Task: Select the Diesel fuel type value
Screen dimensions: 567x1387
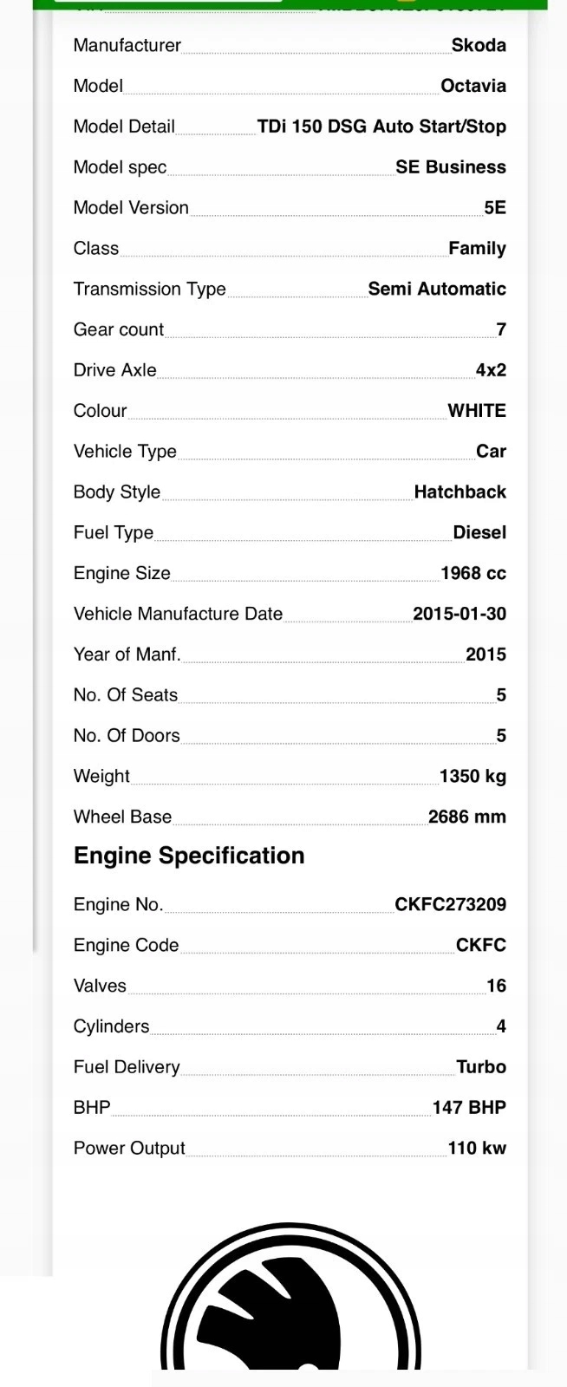Action: click(x=479, y=532)
